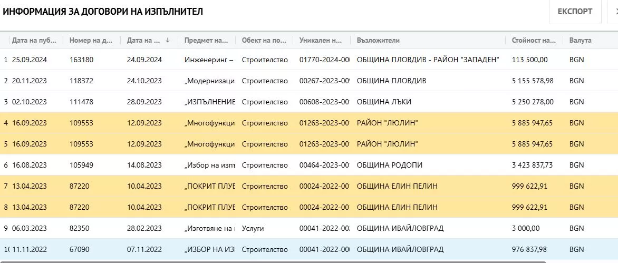The image size is (618, 263).
Task: Select cell 'ОБЩИНА РОДОПИ'
Action: click(x=389, y=165)
